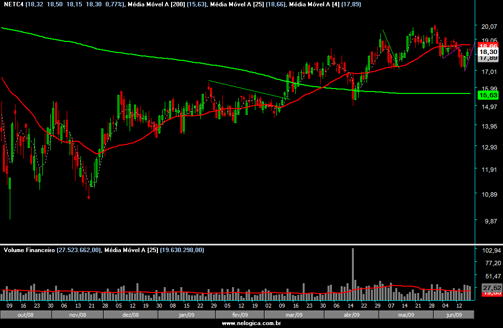
Task: Click the 12,93 price axis label
Action: point(489,147)
